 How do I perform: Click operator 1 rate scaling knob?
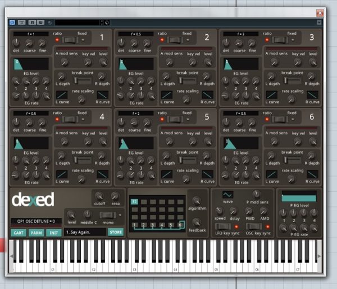click(x=81, y=100)
